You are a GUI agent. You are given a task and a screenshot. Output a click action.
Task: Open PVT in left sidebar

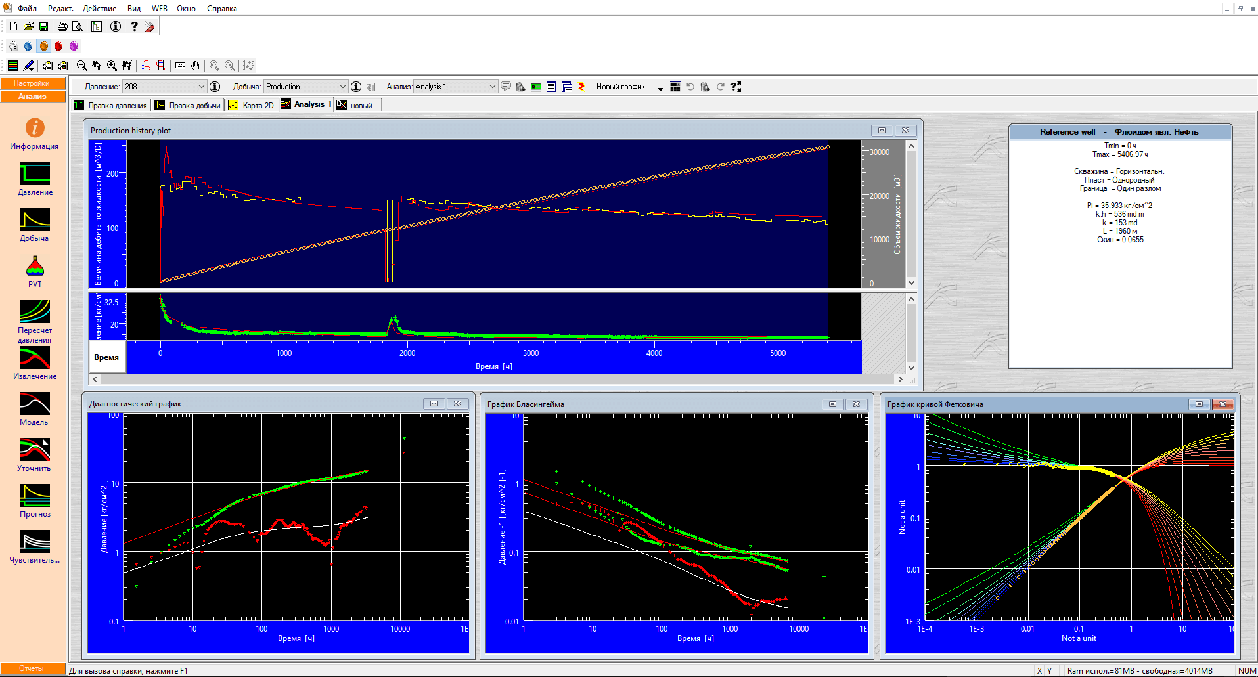35,272
